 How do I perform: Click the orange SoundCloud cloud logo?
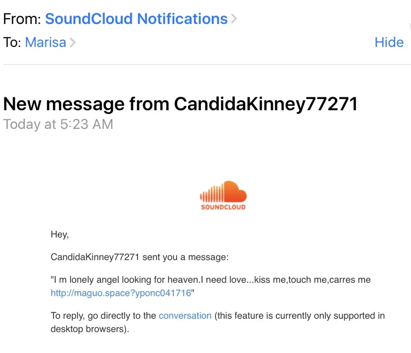pyautogui.click(x=223, y=192)
